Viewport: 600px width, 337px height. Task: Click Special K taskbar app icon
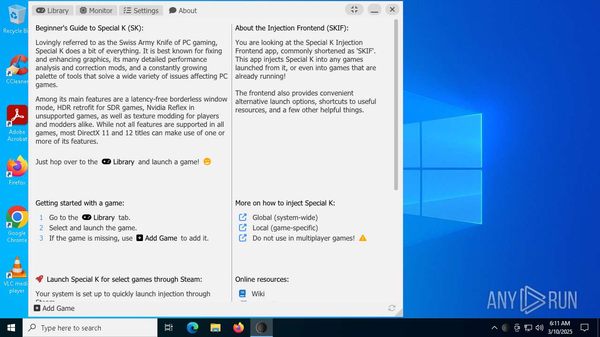(262, 328)
